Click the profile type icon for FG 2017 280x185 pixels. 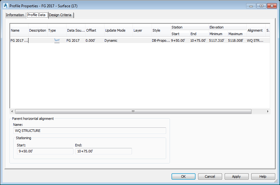coord(57,40)
